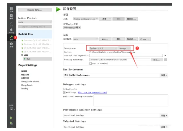Open What are the prerequisites link
The image size is (183, 131).
pyautogui.click(x=93, y=92)
